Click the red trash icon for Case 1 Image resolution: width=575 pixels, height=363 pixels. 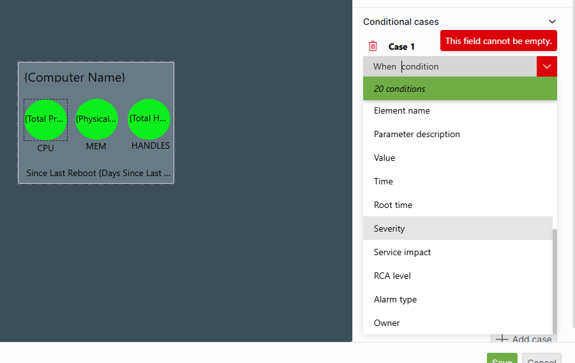373,46
